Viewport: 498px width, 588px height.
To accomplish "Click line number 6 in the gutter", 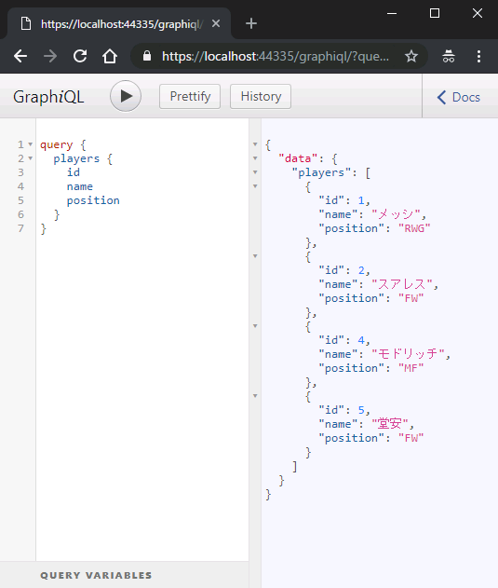I will [21, 214].
